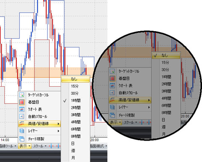Click 碁盤目 icon in magnified circle

click(112, 78)
